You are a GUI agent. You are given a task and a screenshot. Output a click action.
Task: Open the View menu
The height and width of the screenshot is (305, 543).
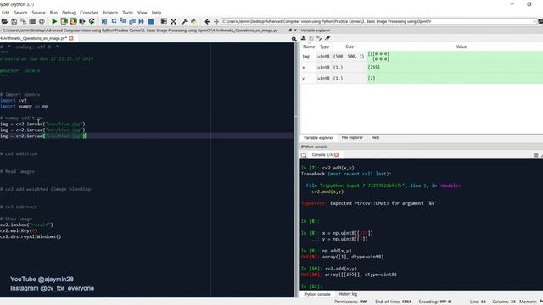[142, 13]
